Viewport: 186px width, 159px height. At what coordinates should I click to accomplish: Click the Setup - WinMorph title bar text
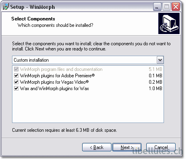pyautogui.click(x=32, y=7)
